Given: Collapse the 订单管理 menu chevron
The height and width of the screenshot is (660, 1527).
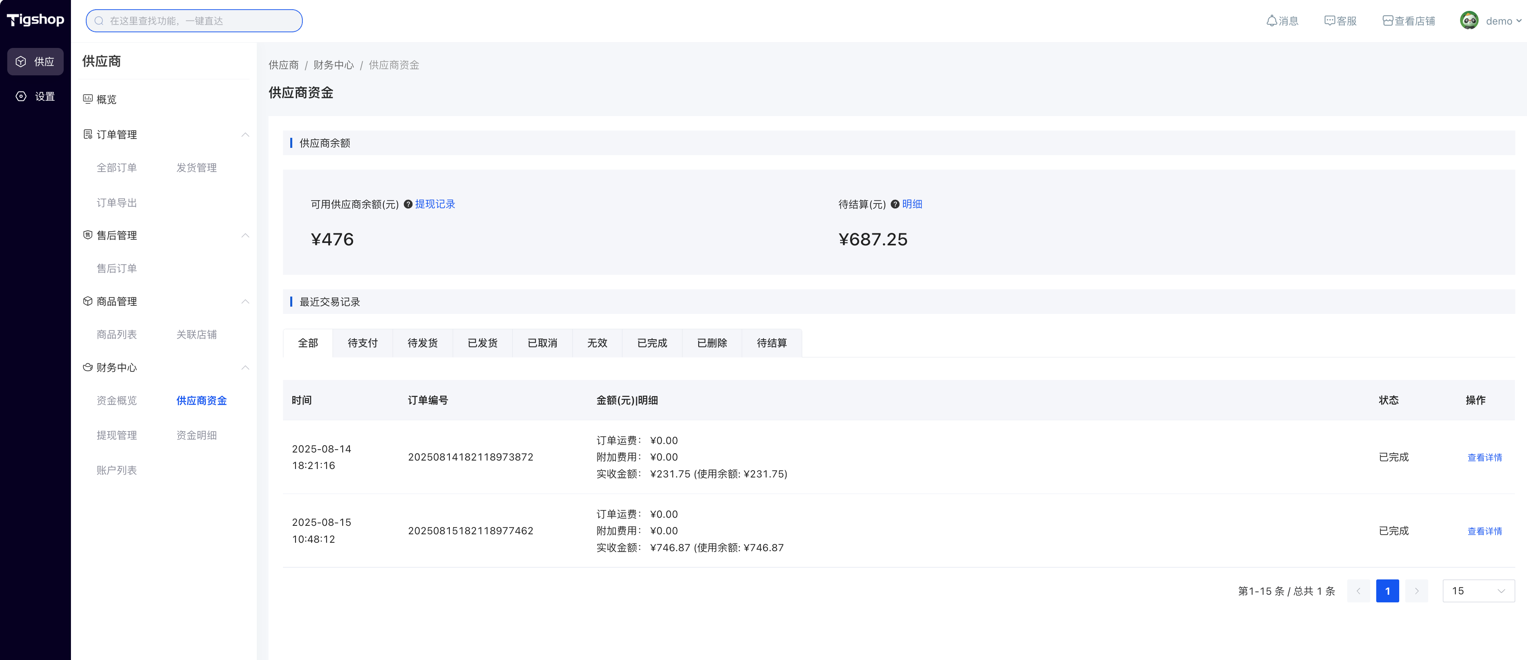Looking at the screenshot, I should 245,135.
